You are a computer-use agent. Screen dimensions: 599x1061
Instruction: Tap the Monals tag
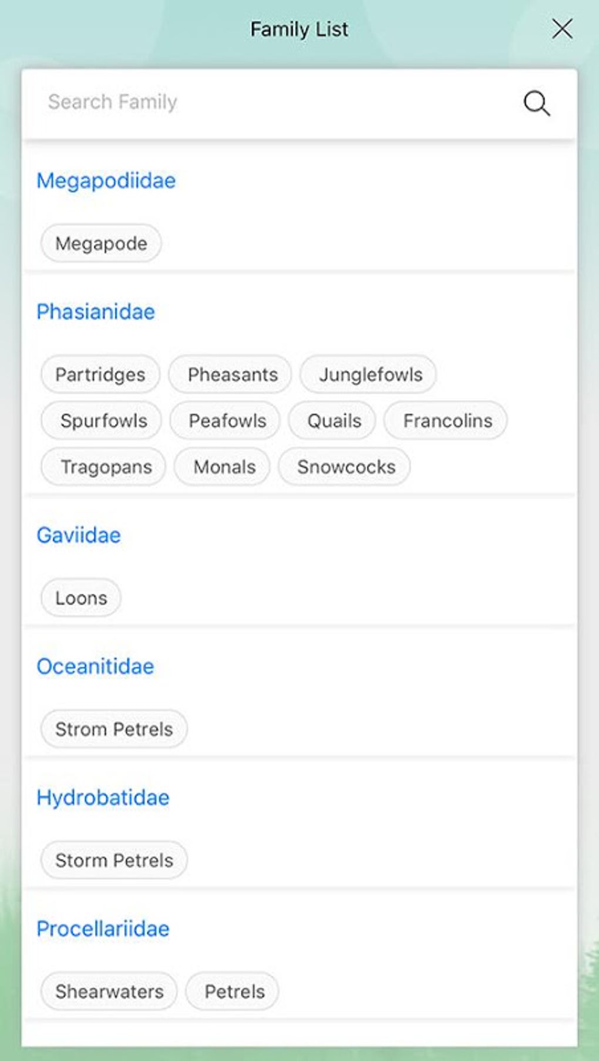pos(224,467)
